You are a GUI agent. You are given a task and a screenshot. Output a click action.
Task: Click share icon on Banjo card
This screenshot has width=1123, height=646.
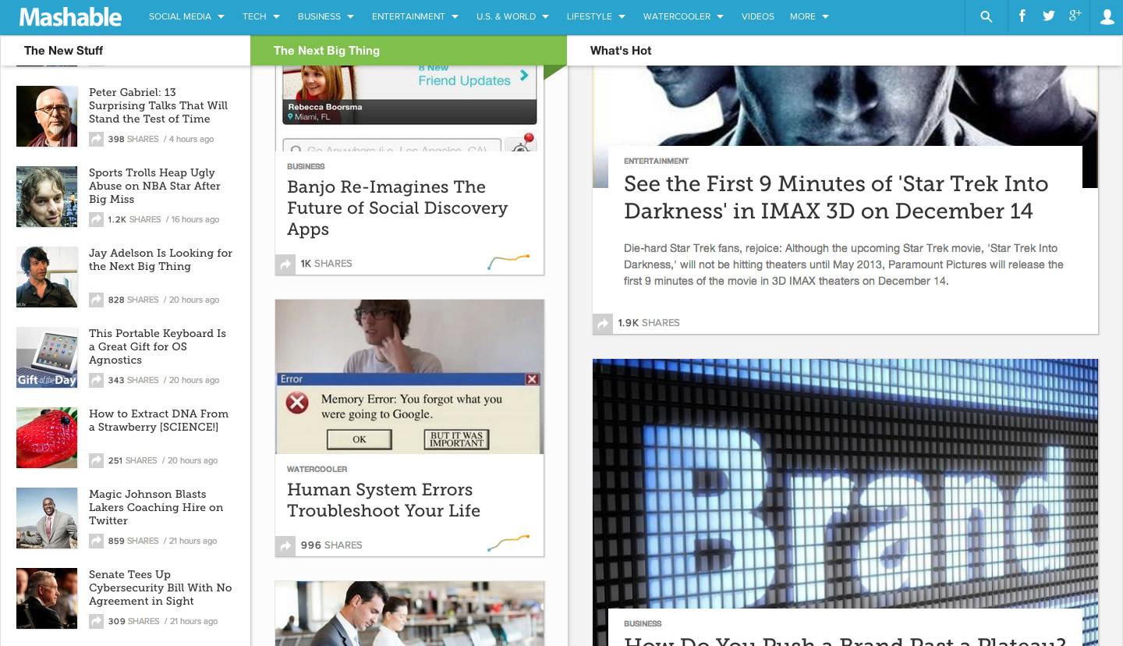pos(285,264)
